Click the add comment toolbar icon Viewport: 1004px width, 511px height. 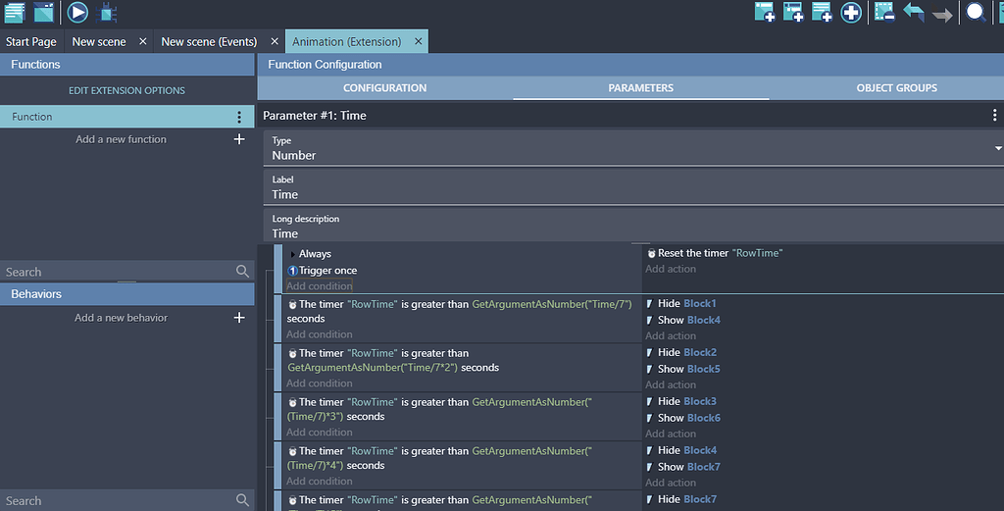(822, 12)
